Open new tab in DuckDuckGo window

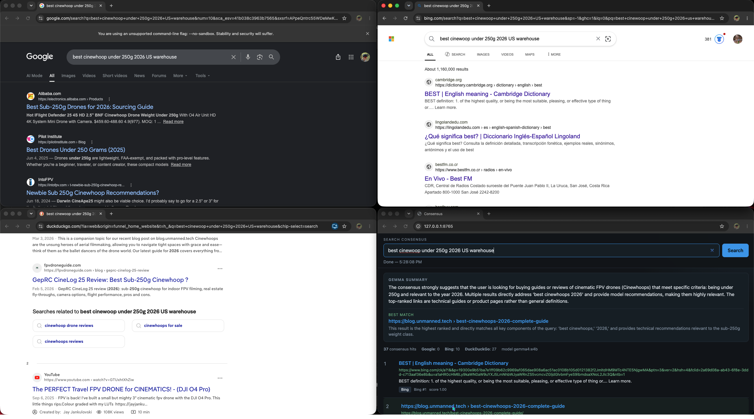click(111, 214)
